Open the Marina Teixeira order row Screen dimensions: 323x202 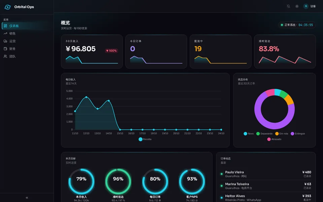[x=266, y=186]
